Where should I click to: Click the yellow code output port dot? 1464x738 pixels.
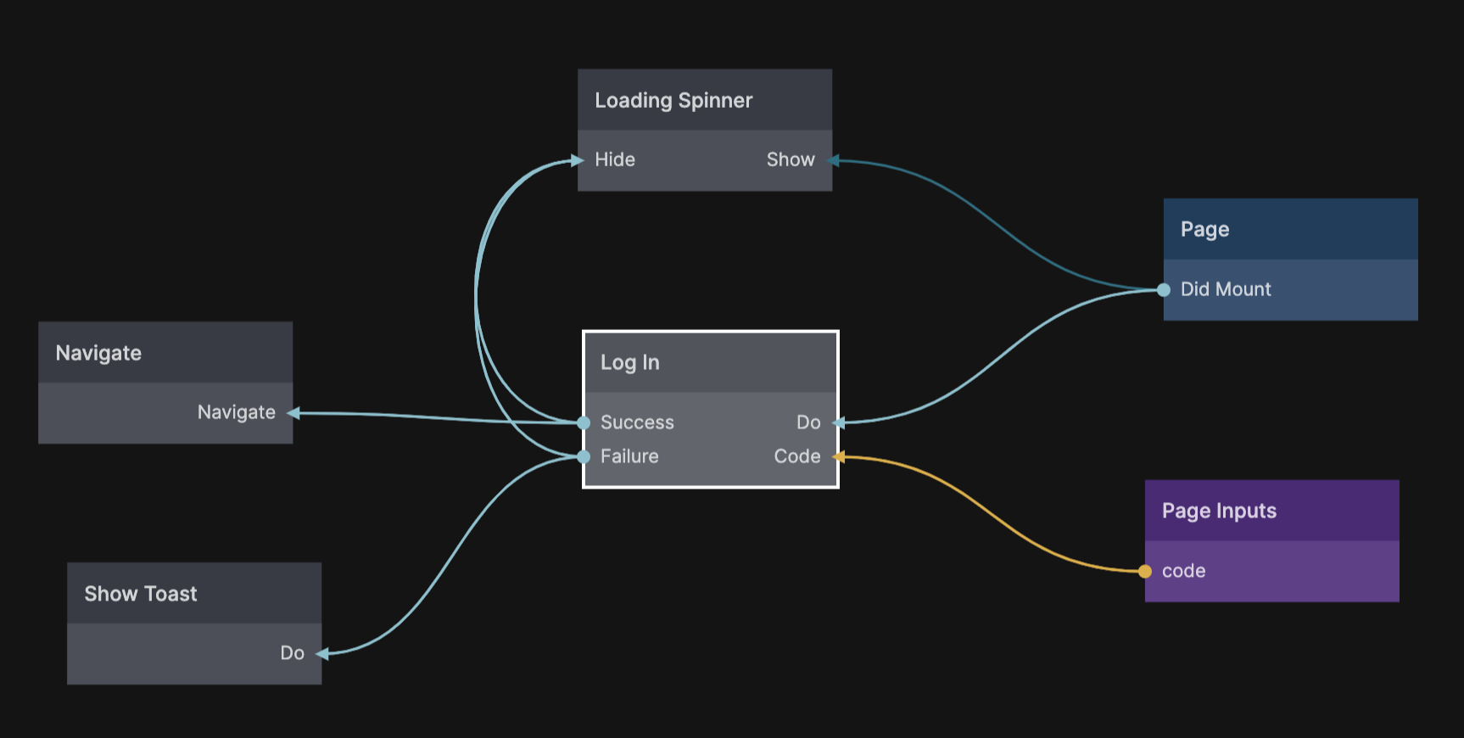tap(1145, 572)
